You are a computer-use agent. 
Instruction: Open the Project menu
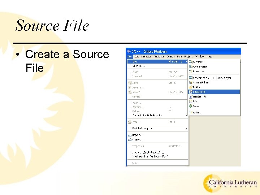tap(188, 57)
